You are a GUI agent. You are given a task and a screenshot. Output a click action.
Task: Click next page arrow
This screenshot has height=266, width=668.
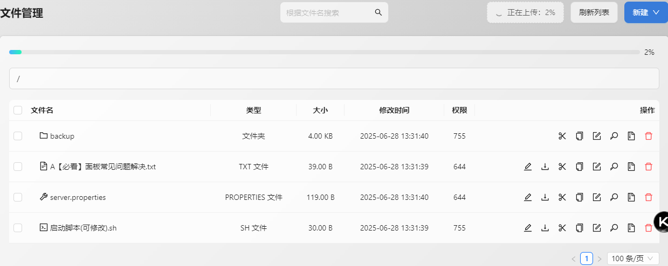(600, 258)
